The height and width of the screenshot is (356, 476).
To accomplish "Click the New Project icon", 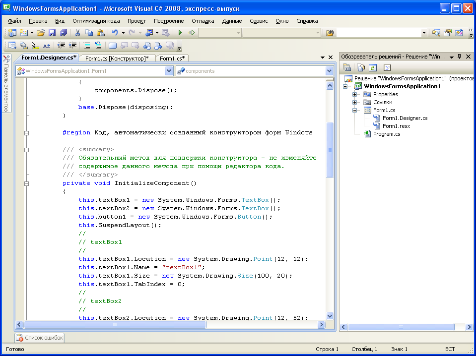I will (12, 33).
